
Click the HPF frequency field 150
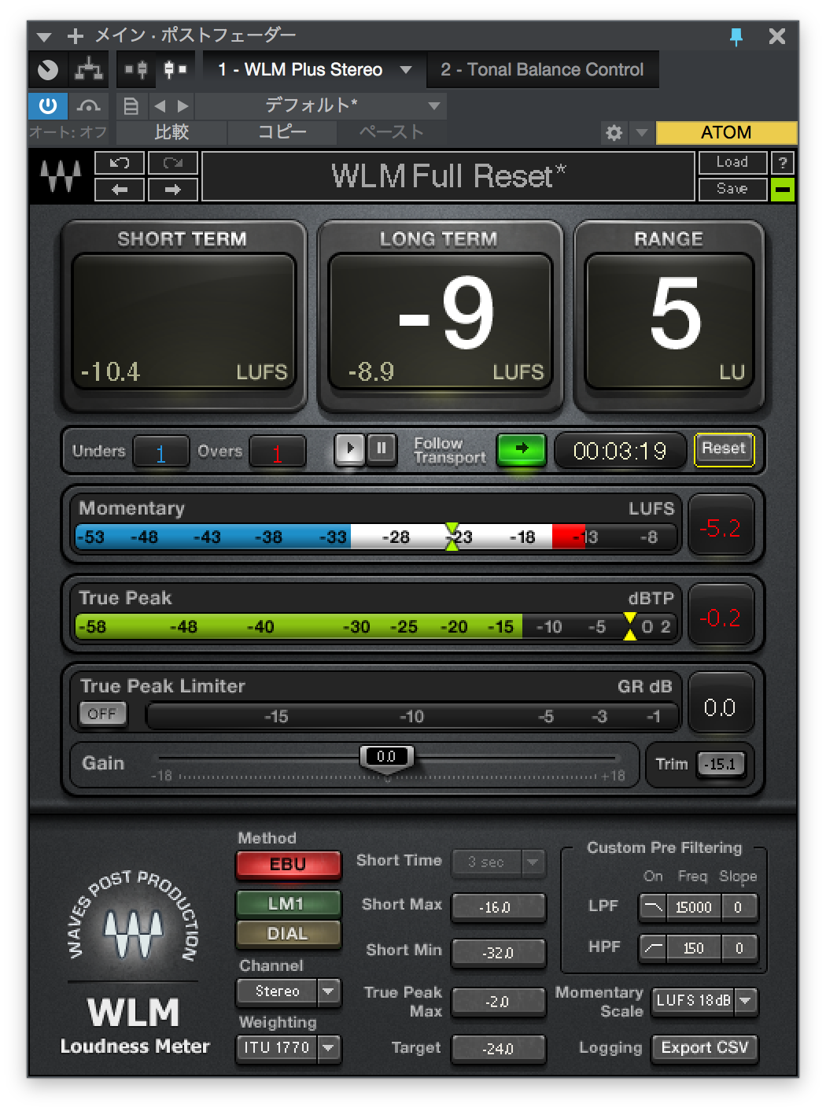(x=694, y=948)
